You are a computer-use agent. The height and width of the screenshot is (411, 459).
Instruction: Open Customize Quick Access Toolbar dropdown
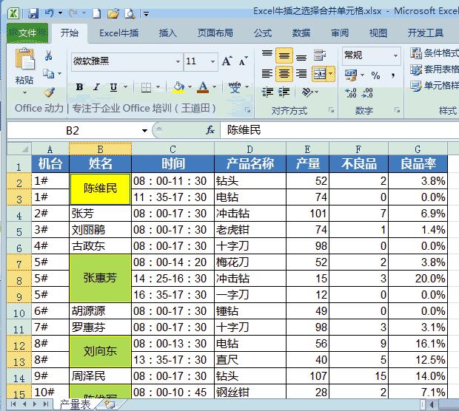(x=146, y=13)
